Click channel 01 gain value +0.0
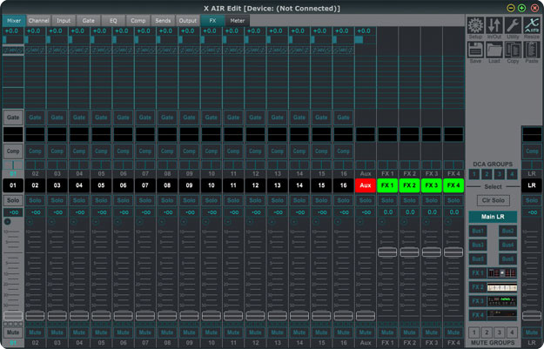544x349 pixels. pyautogui.click(x=12, y=31)
